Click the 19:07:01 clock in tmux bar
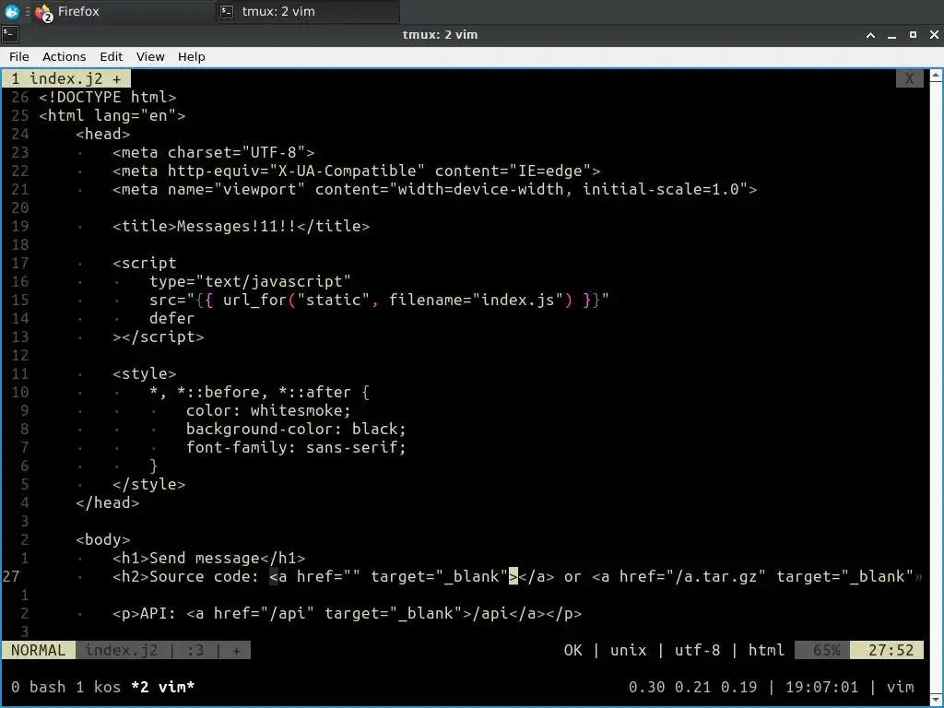944x708 pixels. (821, 687)
